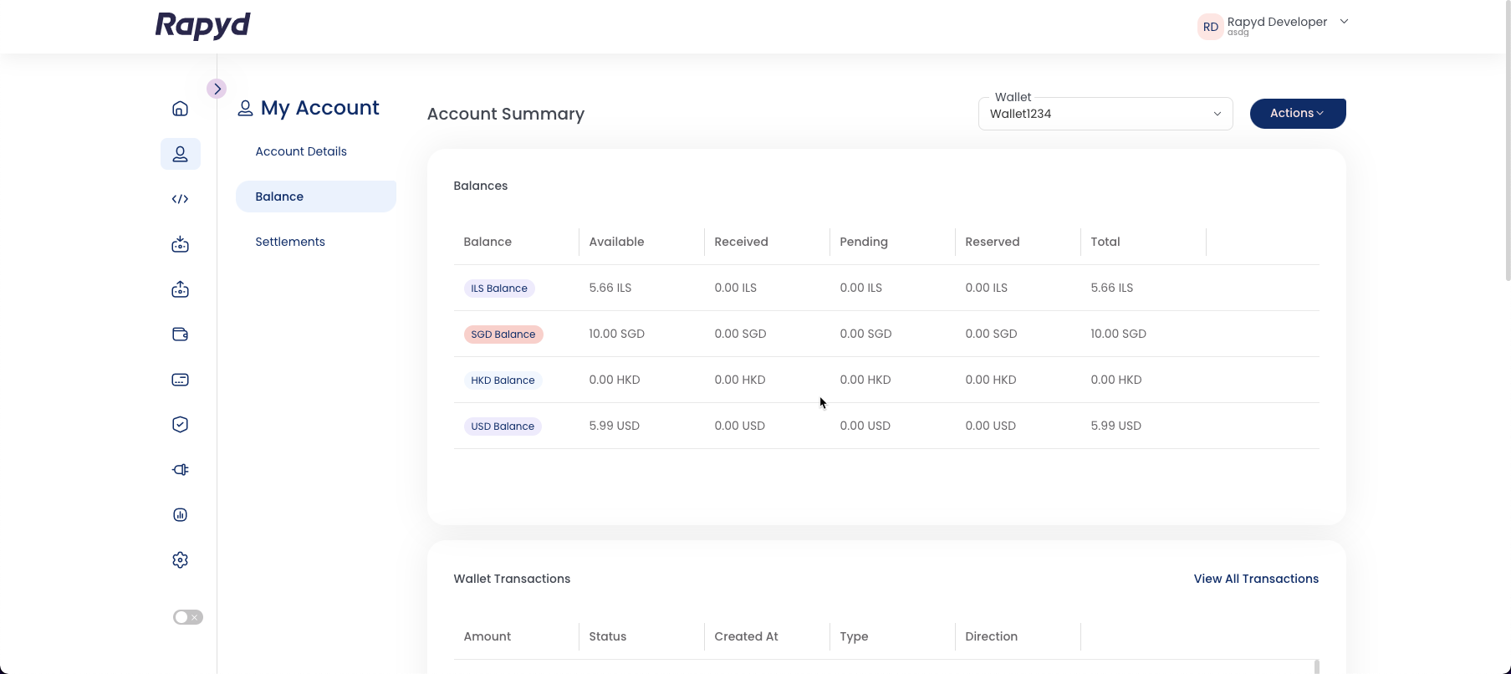Click the 5.66 ILS total amount
The image size is (1511, 674).
(x=1112, y=288)
